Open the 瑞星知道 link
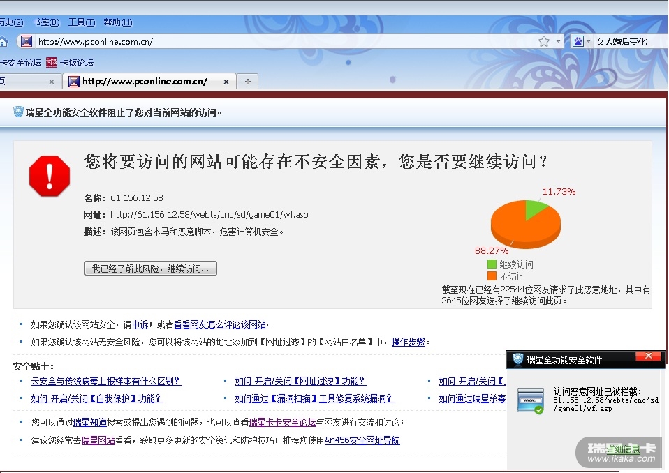 click(90, 422)
